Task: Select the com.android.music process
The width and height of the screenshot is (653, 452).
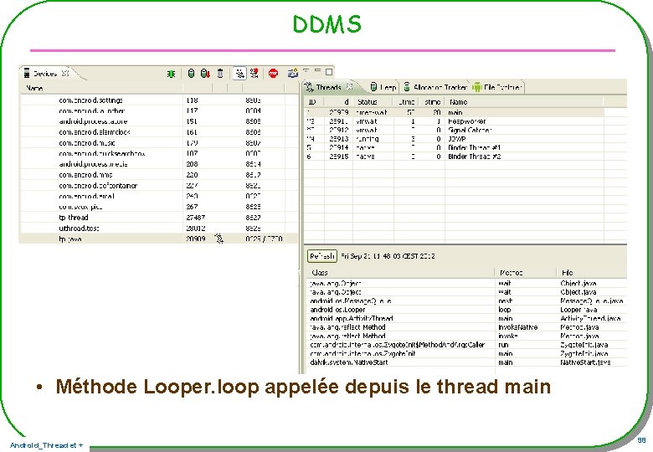Action: click(159, 143)
